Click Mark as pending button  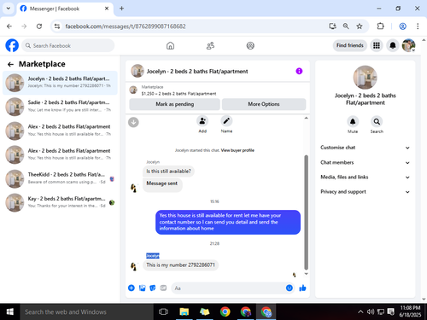174,104
